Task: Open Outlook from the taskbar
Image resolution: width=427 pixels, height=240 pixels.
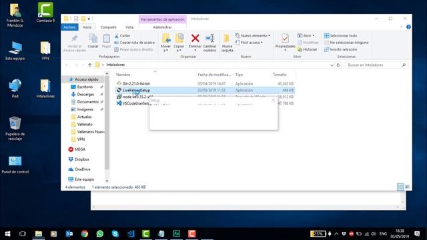Action: 69,234
